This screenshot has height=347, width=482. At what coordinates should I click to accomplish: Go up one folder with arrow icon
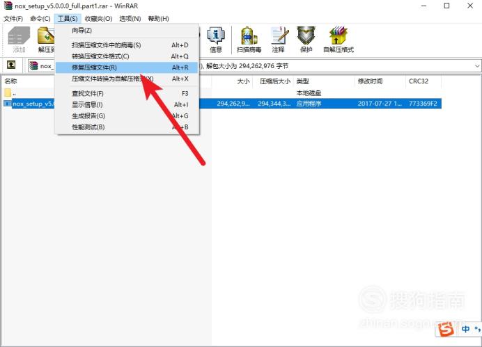(x=11, y=65)
